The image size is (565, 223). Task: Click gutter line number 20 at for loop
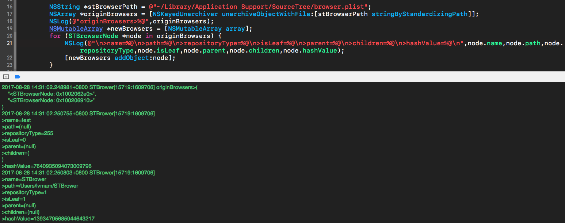click(9, 36)
